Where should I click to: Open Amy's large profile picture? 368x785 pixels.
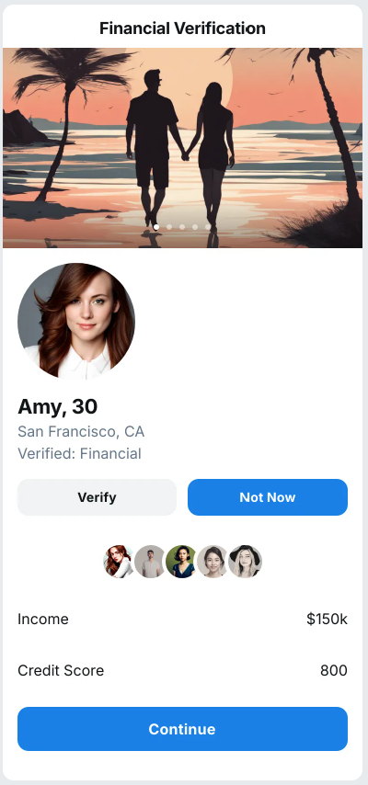(x=76, y=321)
